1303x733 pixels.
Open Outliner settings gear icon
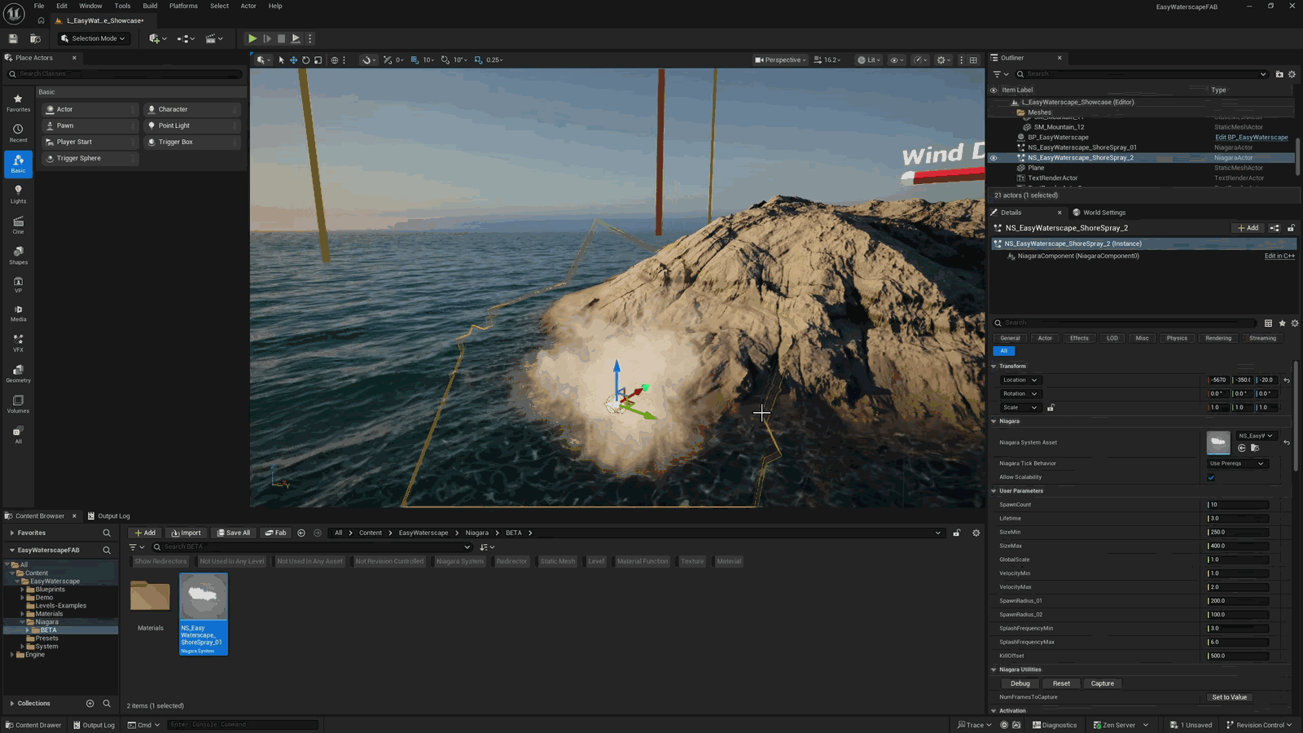(x=1292, y=74)
